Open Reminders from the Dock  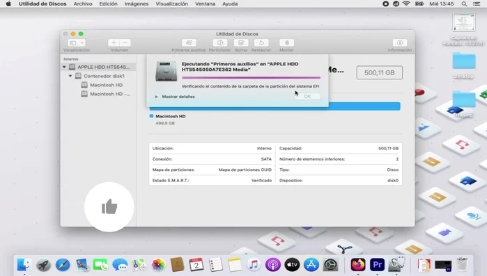tap(215, 265)
